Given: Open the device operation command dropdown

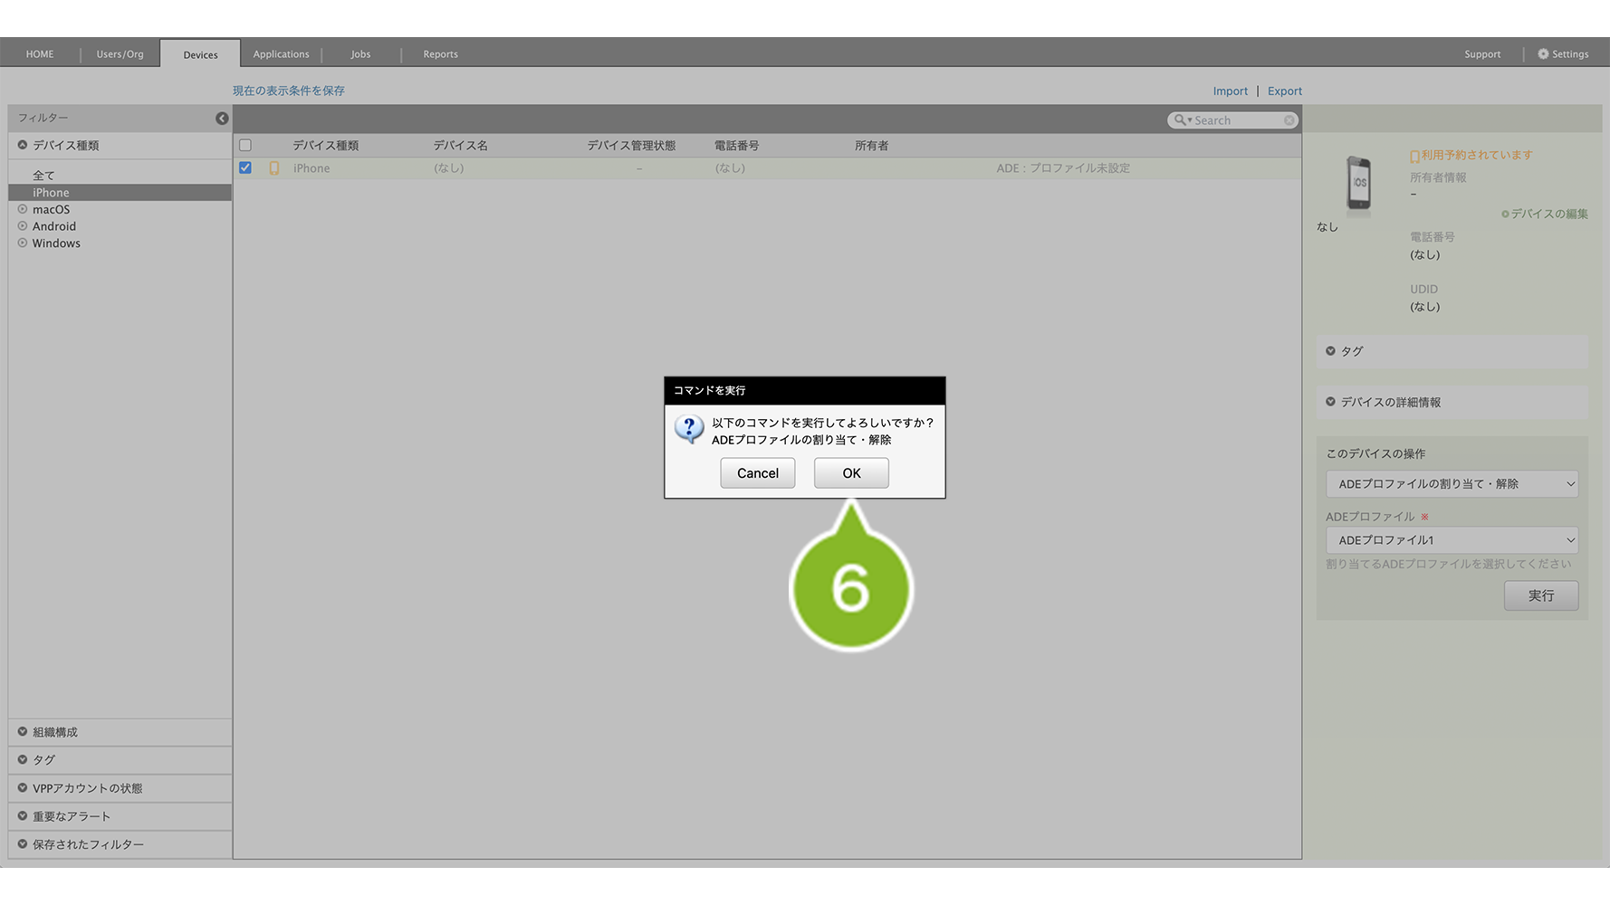Looking at the screenshot, I should tap(1452, 484).
